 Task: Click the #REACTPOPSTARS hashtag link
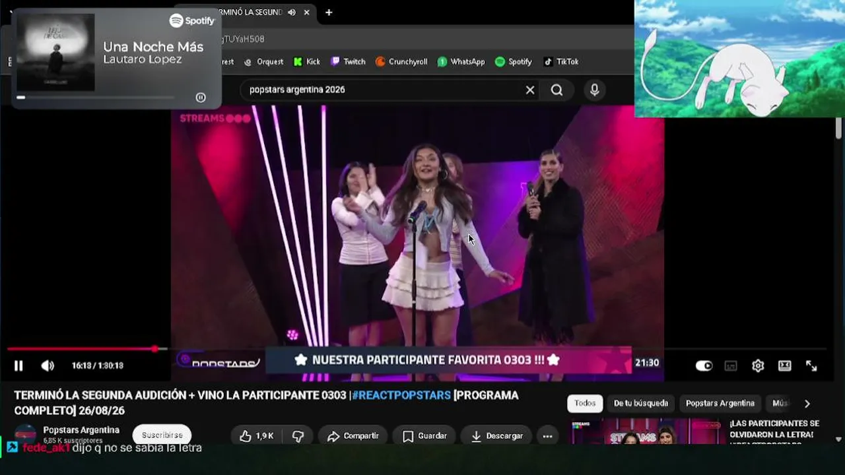coord(401,395)
